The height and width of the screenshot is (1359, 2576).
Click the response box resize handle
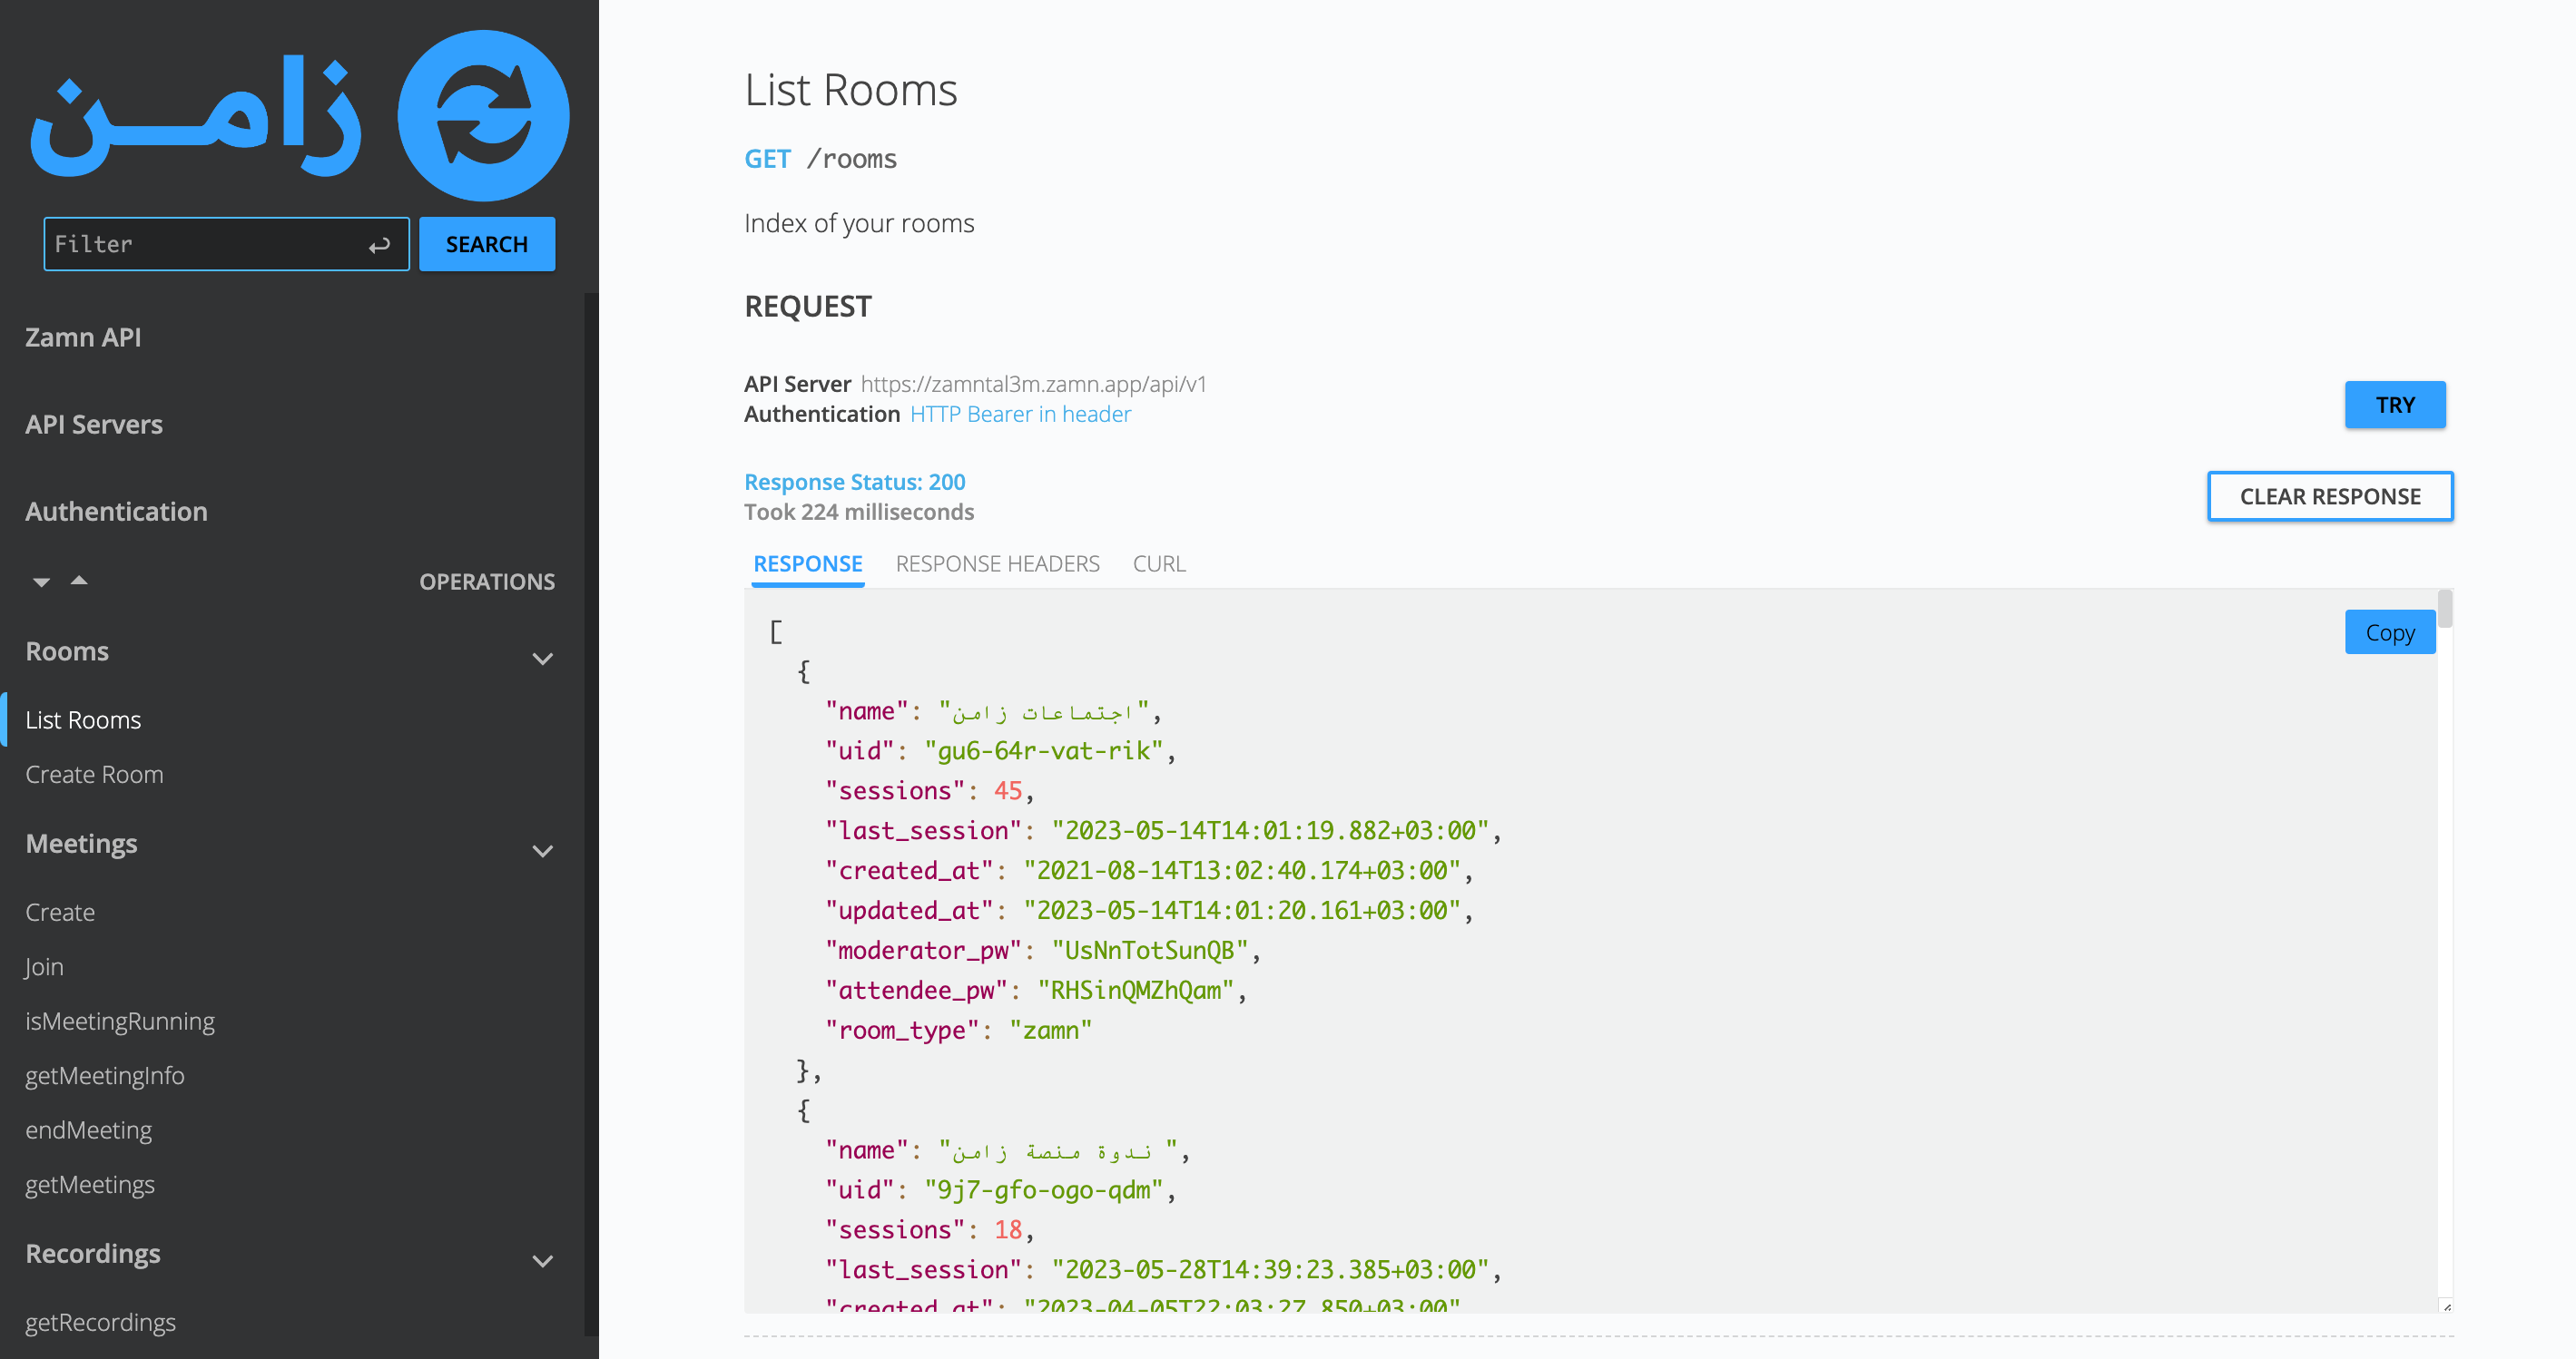coord(2446,1305)
